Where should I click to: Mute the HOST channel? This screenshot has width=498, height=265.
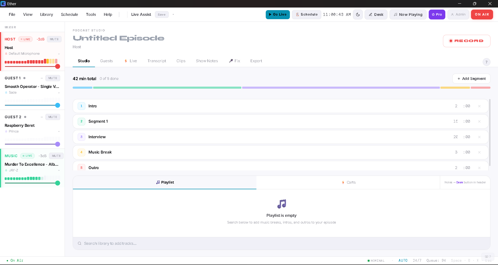(54, 39)
